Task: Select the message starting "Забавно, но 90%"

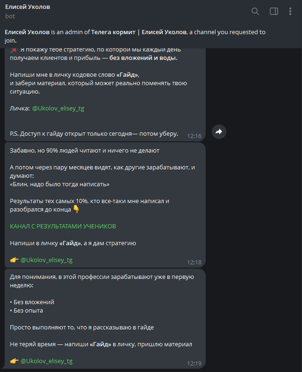Action: (x=84, y=151)
